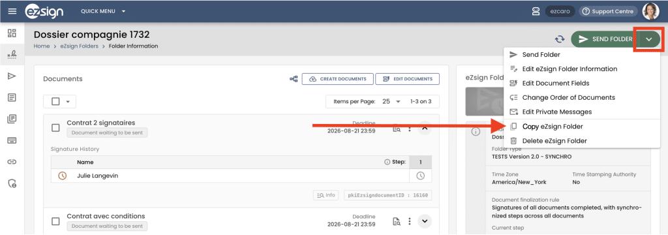
Task: Click Julie Langevin's pending clock icon
Action: 62,176
